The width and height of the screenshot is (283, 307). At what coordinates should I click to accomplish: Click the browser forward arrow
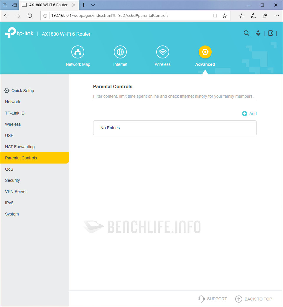pyautogui.click(x=18, y=16)
